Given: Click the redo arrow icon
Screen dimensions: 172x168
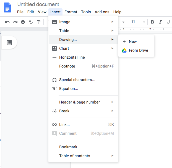Looking at the screenshot, I should coord(15,22).
